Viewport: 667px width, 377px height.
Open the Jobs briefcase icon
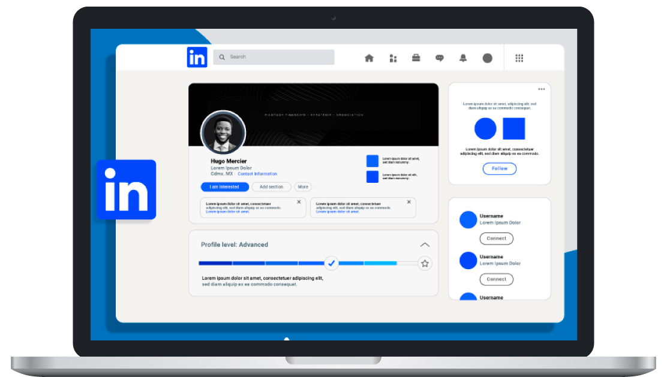point(416,58)
